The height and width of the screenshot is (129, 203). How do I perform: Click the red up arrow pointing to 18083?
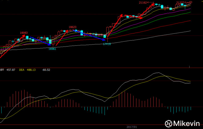[12, 46]
